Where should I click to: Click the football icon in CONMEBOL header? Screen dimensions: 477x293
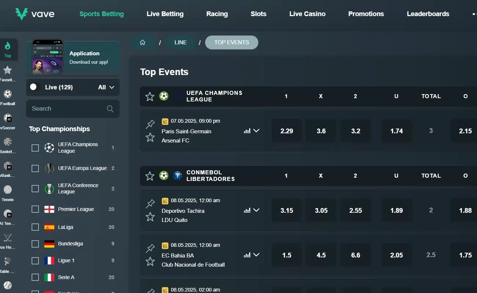pyautogui.click(x=164, y=176)
